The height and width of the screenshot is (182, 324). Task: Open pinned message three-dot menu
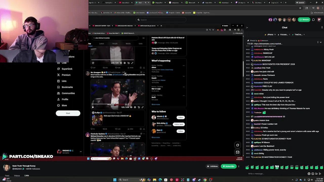318,42
